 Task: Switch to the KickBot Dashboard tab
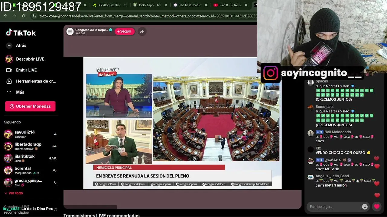point(109,5)
